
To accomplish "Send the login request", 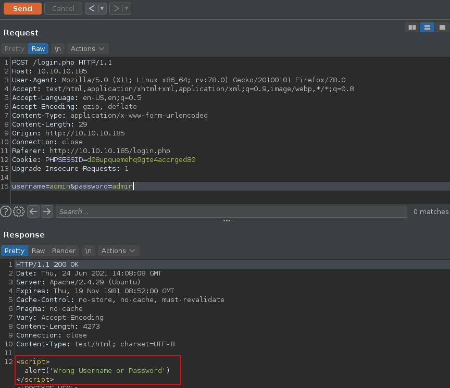I will tap(22, 8).
